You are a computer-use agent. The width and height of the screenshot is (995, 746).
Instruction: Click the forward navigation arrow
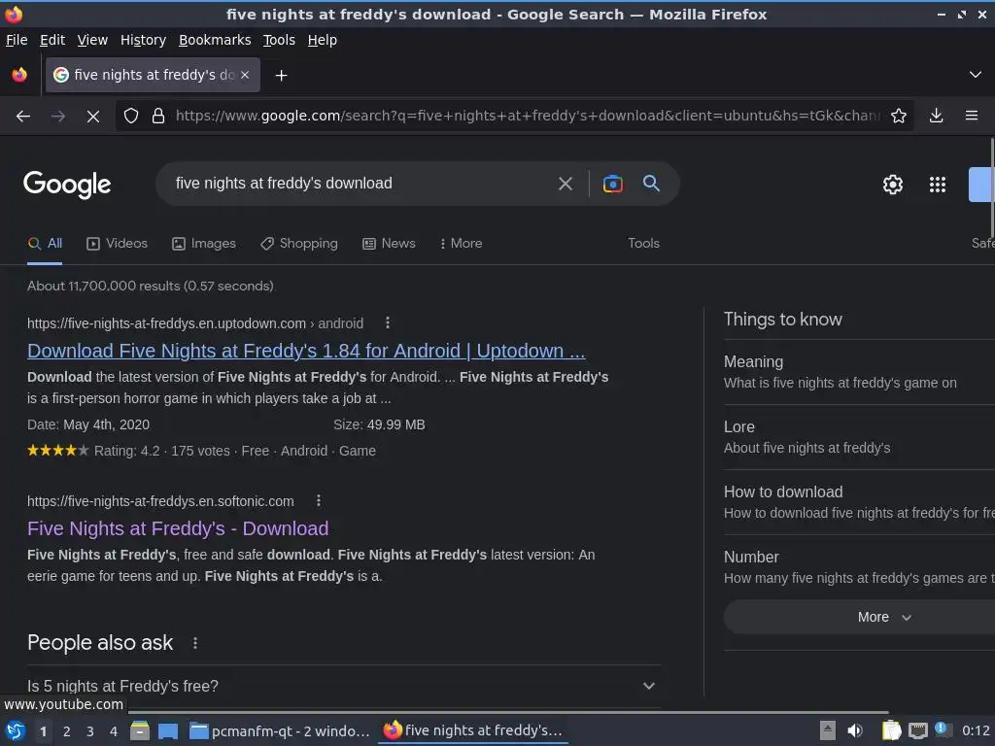pos(57,117)
